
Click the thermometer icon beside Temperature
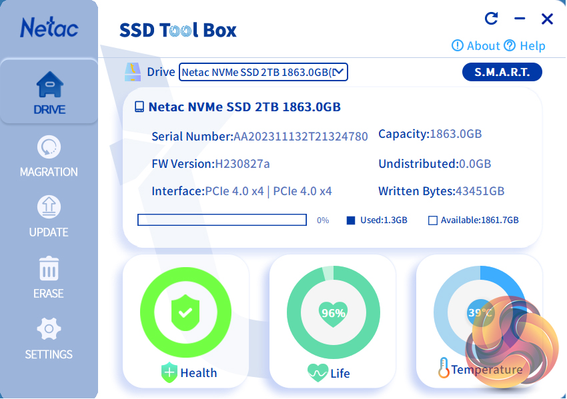[444, 368]
